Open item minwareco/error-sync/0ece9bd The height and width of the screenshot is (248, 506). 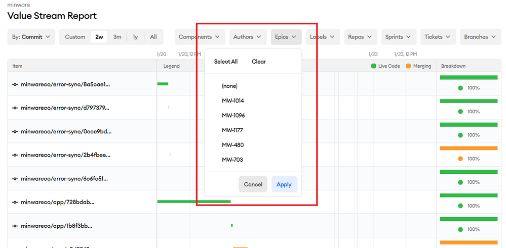pos(66,131)
